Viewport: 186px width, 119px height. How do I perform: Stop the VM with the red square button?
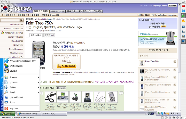click(183, 6)
